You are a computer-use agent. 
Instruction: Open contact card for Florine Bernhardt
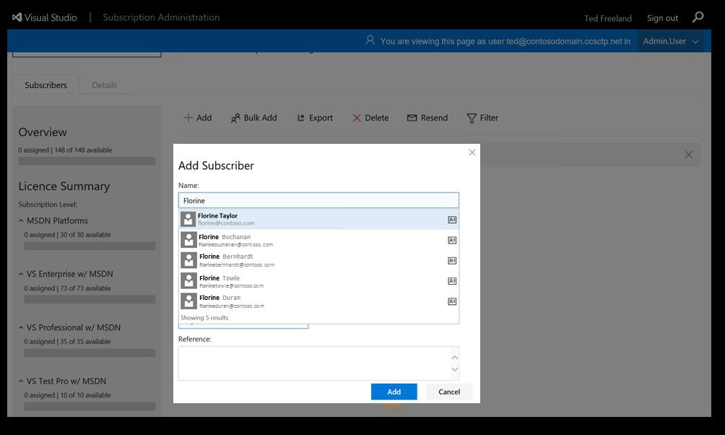(452, 261)
